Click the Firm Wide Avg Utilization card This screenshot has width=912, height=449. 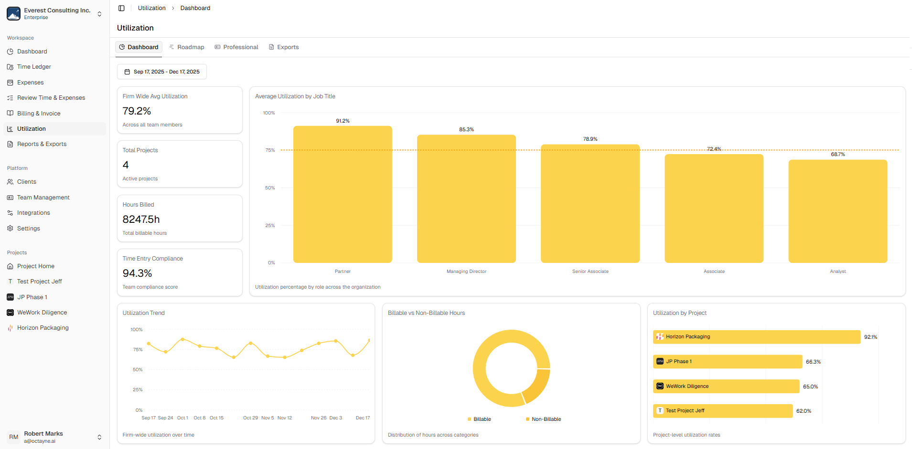point(180,110)
